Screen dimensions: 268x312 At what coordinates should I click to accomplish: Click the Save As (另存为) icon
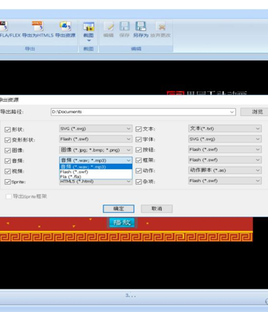point(141,26)
